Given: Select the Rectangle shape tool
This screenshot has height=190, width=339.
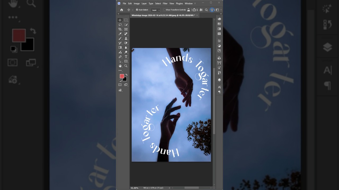Looking at the screenshot, I should (126, 61).
